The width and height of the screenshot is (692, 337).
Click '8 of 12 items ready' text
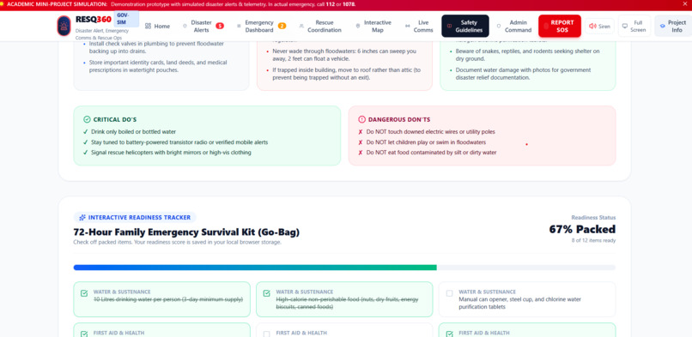[592, 240]
